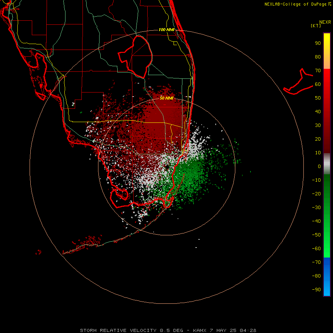Click the -60 value on velocity scale

[316, 249]
